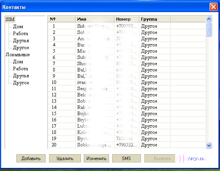Screen dimensions: 220x171
Task: Click phone number +709592... in row 1
Action: click(126, 26)
